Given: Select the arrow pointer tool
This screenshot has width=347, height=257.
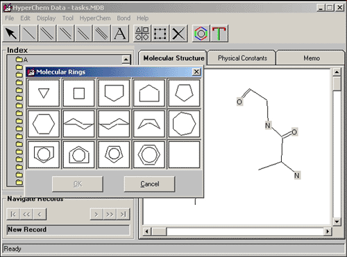Looking at the screenshot, I should pyautogui.click(x=11, y=33).
